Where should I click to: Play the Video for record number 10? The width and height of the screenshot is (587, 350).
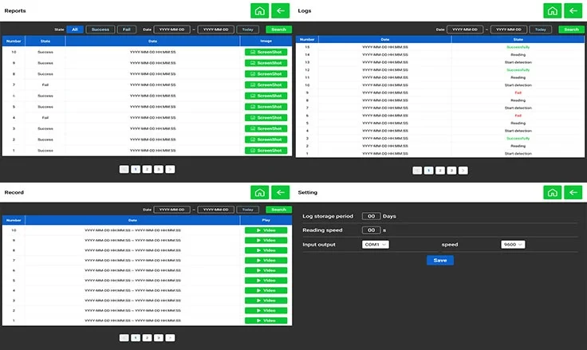click(266, 230)
